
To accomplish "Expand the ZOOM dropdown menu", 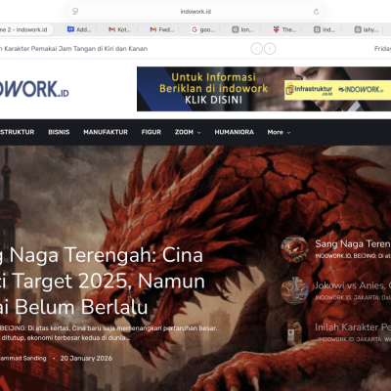I will 188,132.
